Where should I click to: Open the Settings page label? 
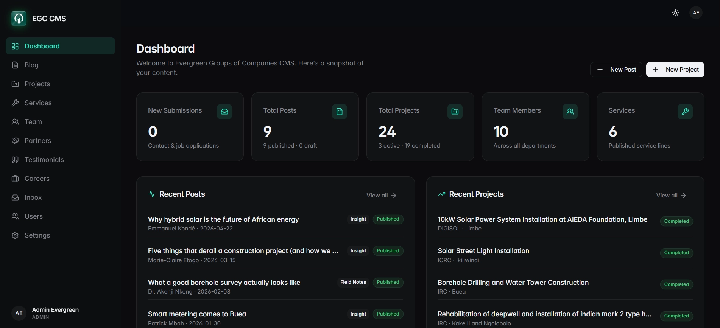tap(37, 235)
